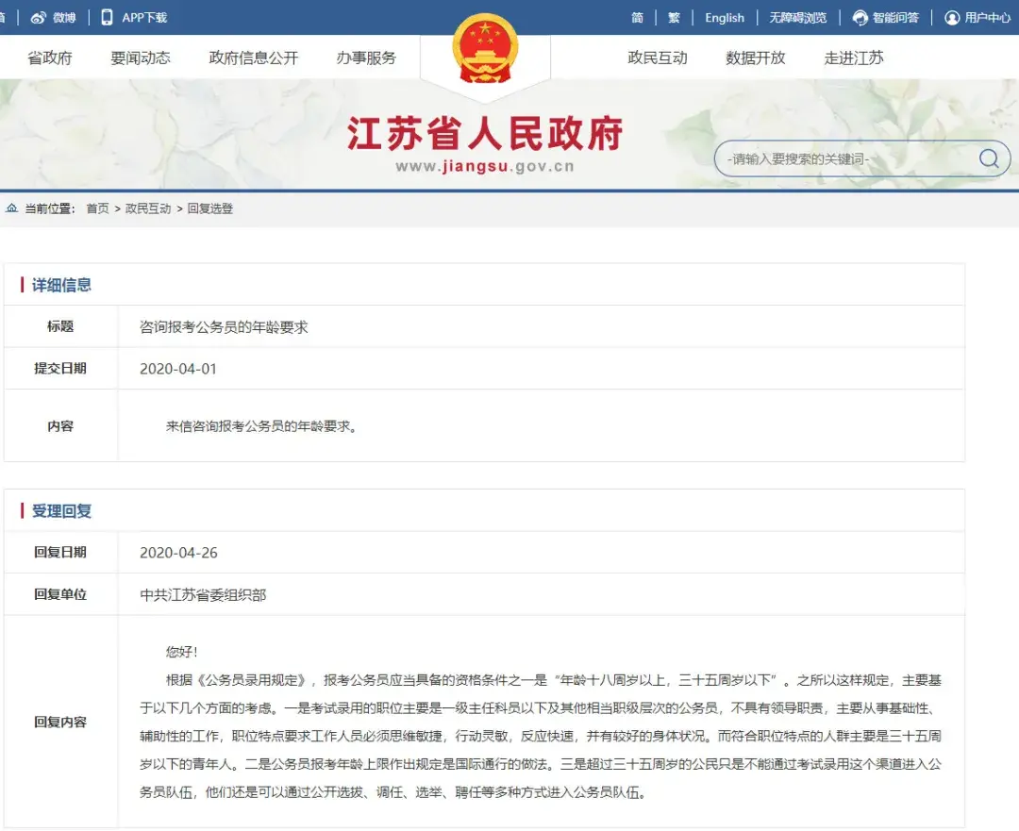Select 办事服务 from the navigation bar
The height and width of the screenshot is (831, 1019).
click(366, 58)
